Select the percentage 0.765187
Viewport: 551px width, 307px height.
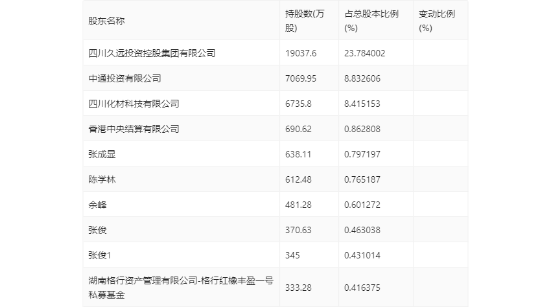tap(362, 179)
